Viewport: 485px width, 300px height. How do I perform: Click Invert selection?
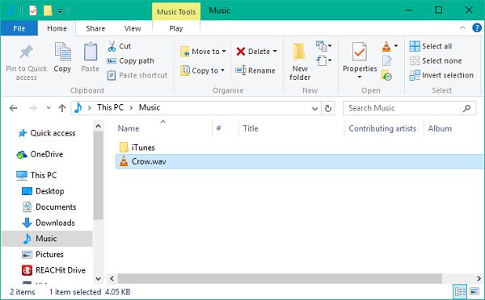tap(441, 75)
